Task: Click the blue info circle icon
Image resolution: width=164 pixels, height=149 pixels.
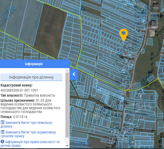Action: pos(2,142)
